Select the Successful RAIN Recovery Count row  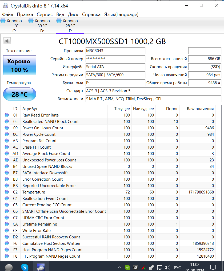(x=109, y=237)
